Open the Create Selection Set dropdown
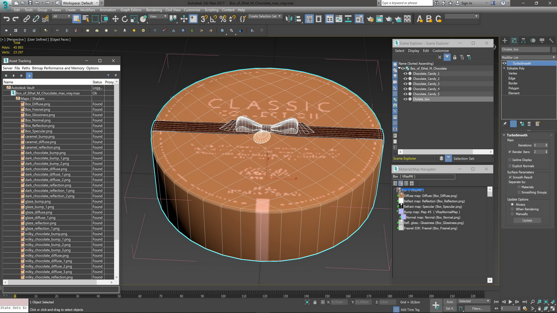Viewport: 557px width, 313px height. (265, 17)
